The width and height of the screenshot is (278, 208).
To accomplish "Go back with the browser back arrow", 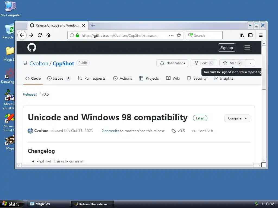I will click(22, 35).
